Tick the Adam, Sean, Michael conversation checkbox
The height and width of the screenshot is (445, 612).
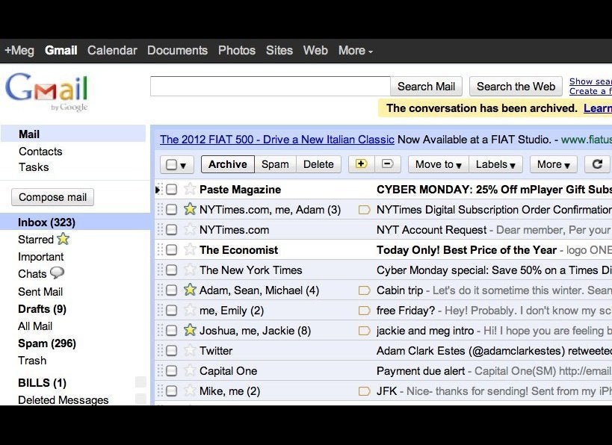pyautogui.click(x=171, y=290)
